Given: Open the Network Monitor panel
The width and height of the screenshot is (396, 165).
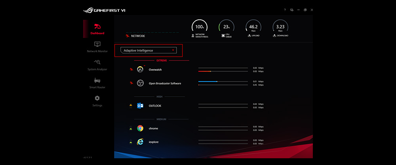Looking at the screenshot, I should [x=97, y=47].
